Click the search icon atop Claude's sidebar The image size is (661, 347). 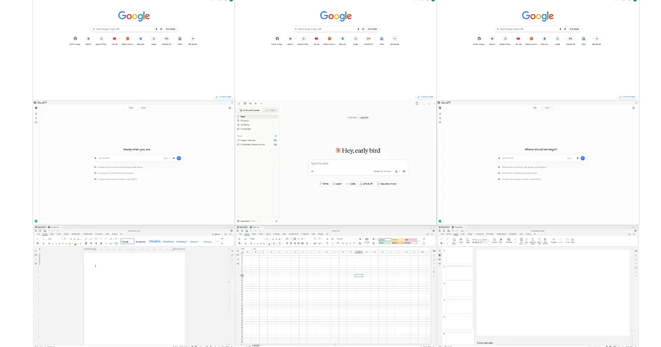click(250, 104)
